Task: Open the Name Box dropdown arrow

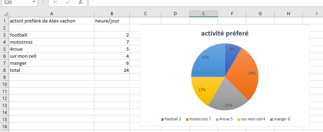Action: 34,2
